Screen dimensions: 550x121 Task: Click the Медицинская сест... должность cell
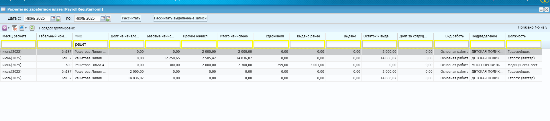pyautogui.click(x=524, y=65)
